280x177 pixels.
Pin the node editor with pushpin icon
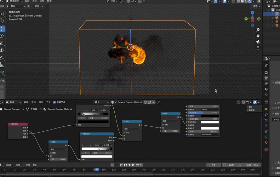159,102
